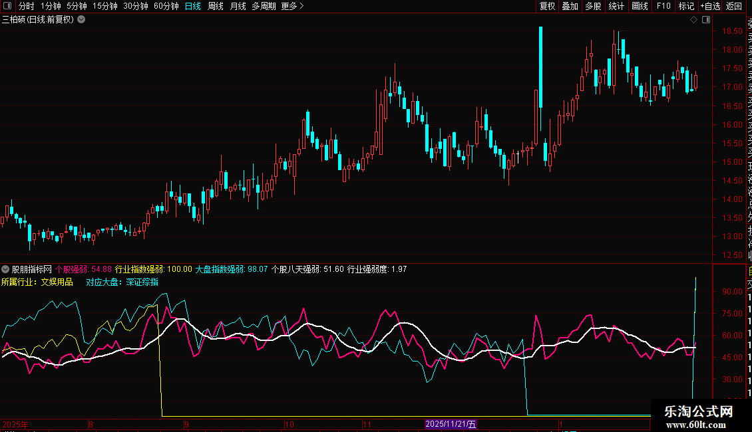The image size is (752, 432).
Task: Open the 复权 adjustment menu
Action: (x=547, y=6)
